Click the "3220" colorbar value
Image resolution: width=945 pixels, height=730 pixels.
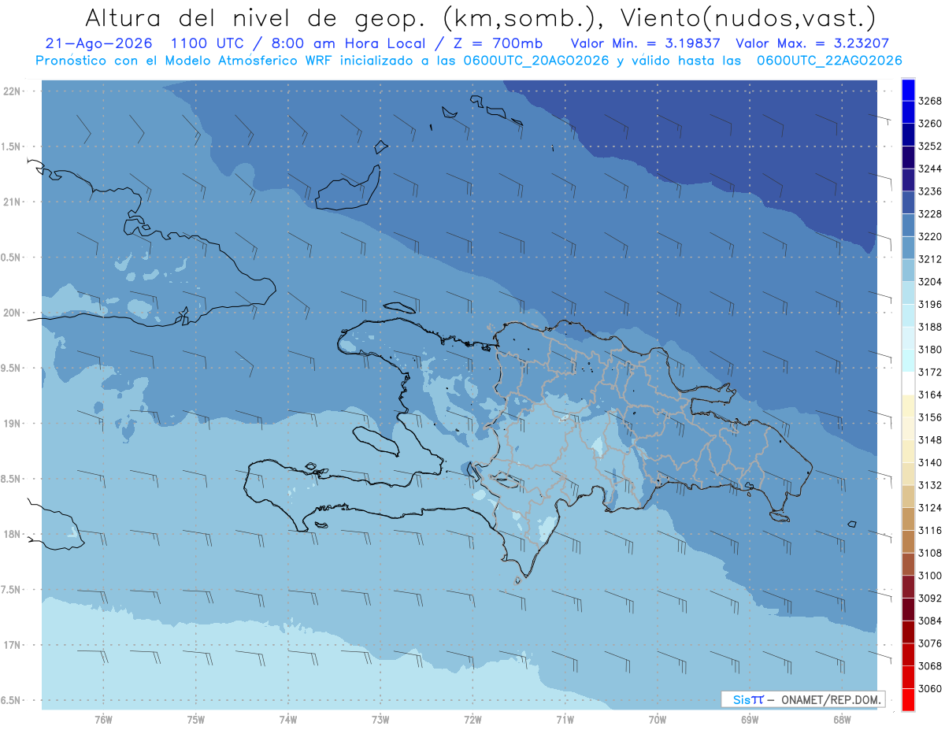click(x=930, y=236)
